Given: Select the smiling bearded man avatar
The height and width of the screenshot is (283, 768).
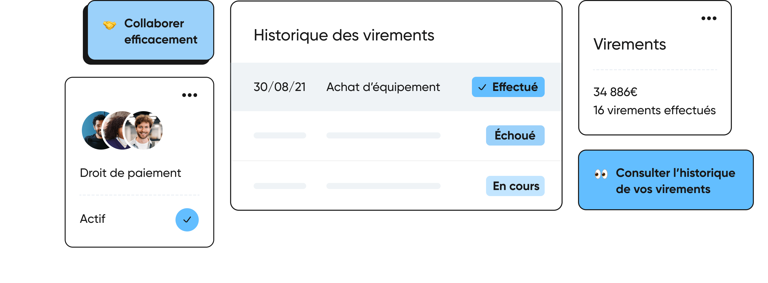Looking at the screenshot, I should coord(144,130).
